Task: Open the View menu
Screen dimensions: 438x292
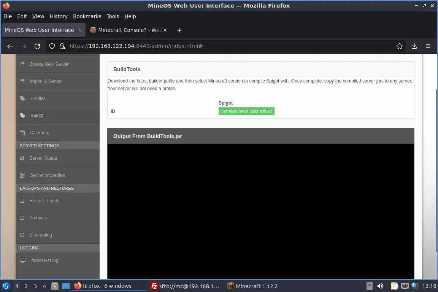Action: click(38, 16)
